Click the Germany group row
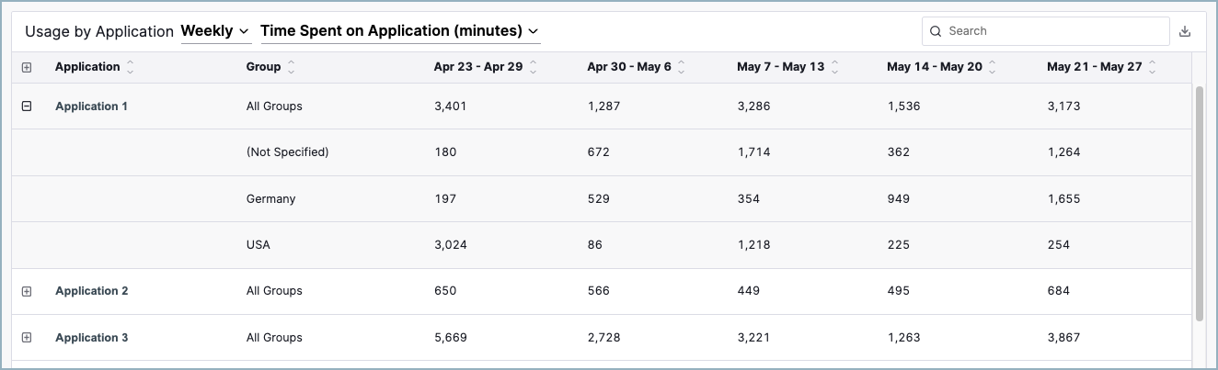 coord(602,198)
